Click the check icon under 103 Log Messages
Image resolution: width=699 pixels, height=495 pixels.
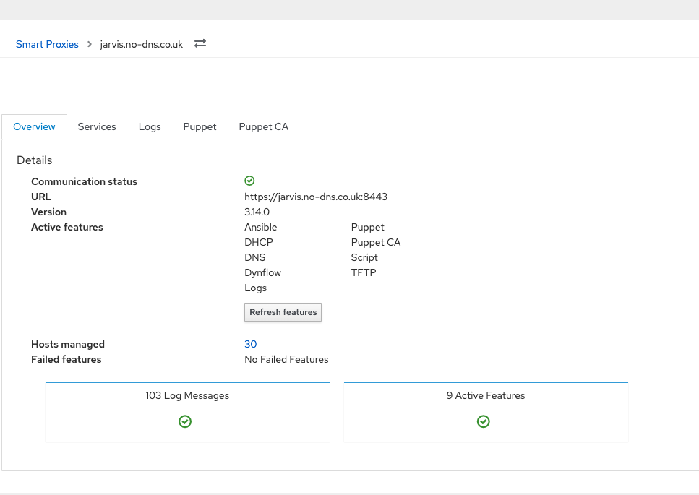pos(185,421)
